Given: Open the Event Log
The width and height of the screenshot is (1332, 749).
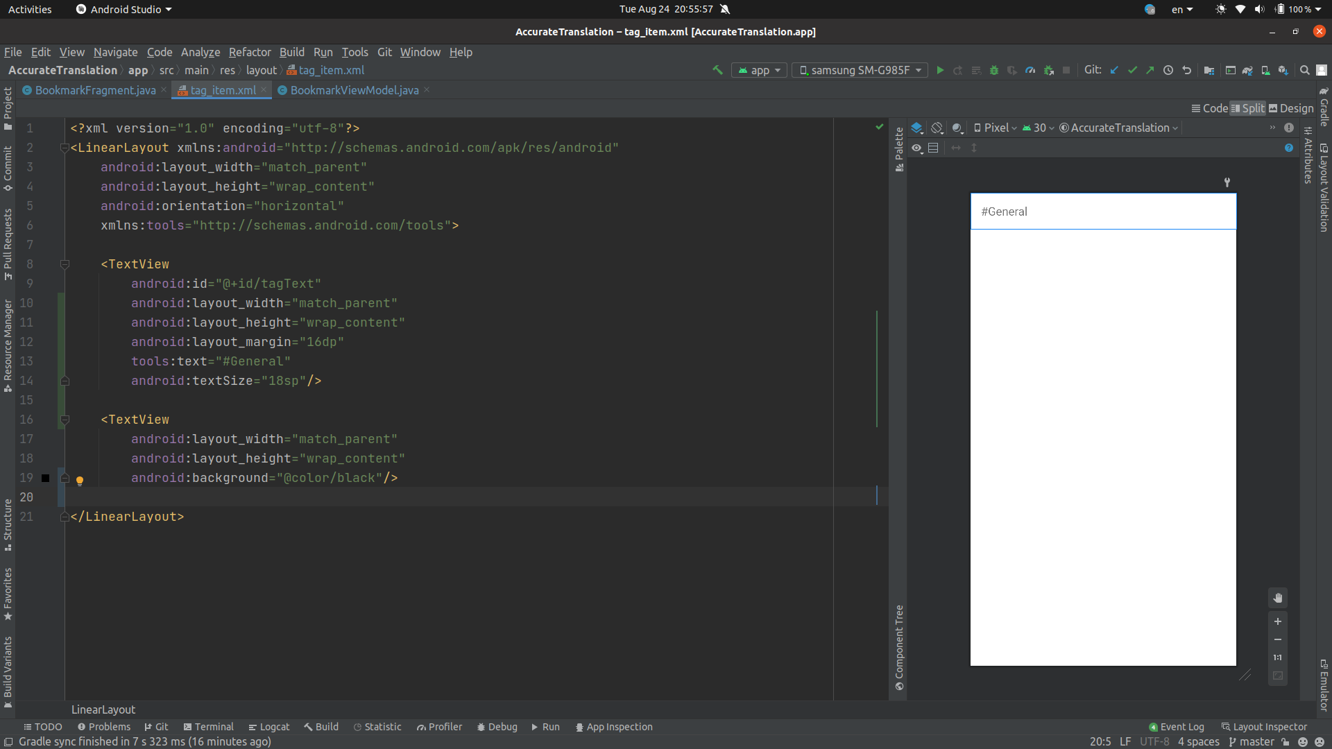Looking at the screenshot, I should click(1177, 727).
